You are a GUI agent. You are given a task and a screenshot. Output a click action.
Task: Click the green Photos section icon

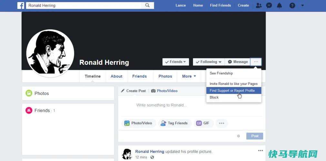click(x=29, y=93)
